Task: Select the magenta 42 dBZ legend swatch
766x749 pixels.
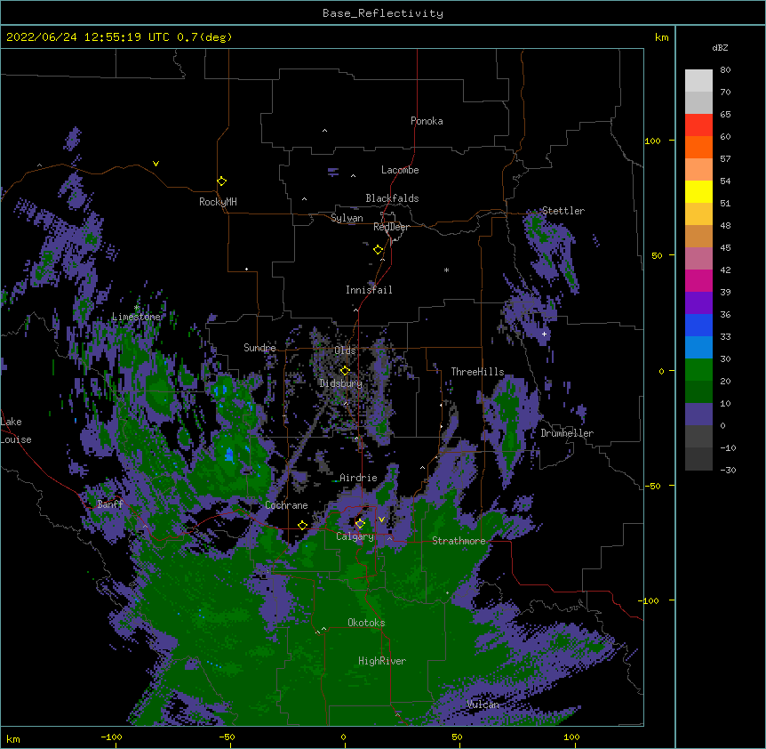Action: (x=698, y=280)
